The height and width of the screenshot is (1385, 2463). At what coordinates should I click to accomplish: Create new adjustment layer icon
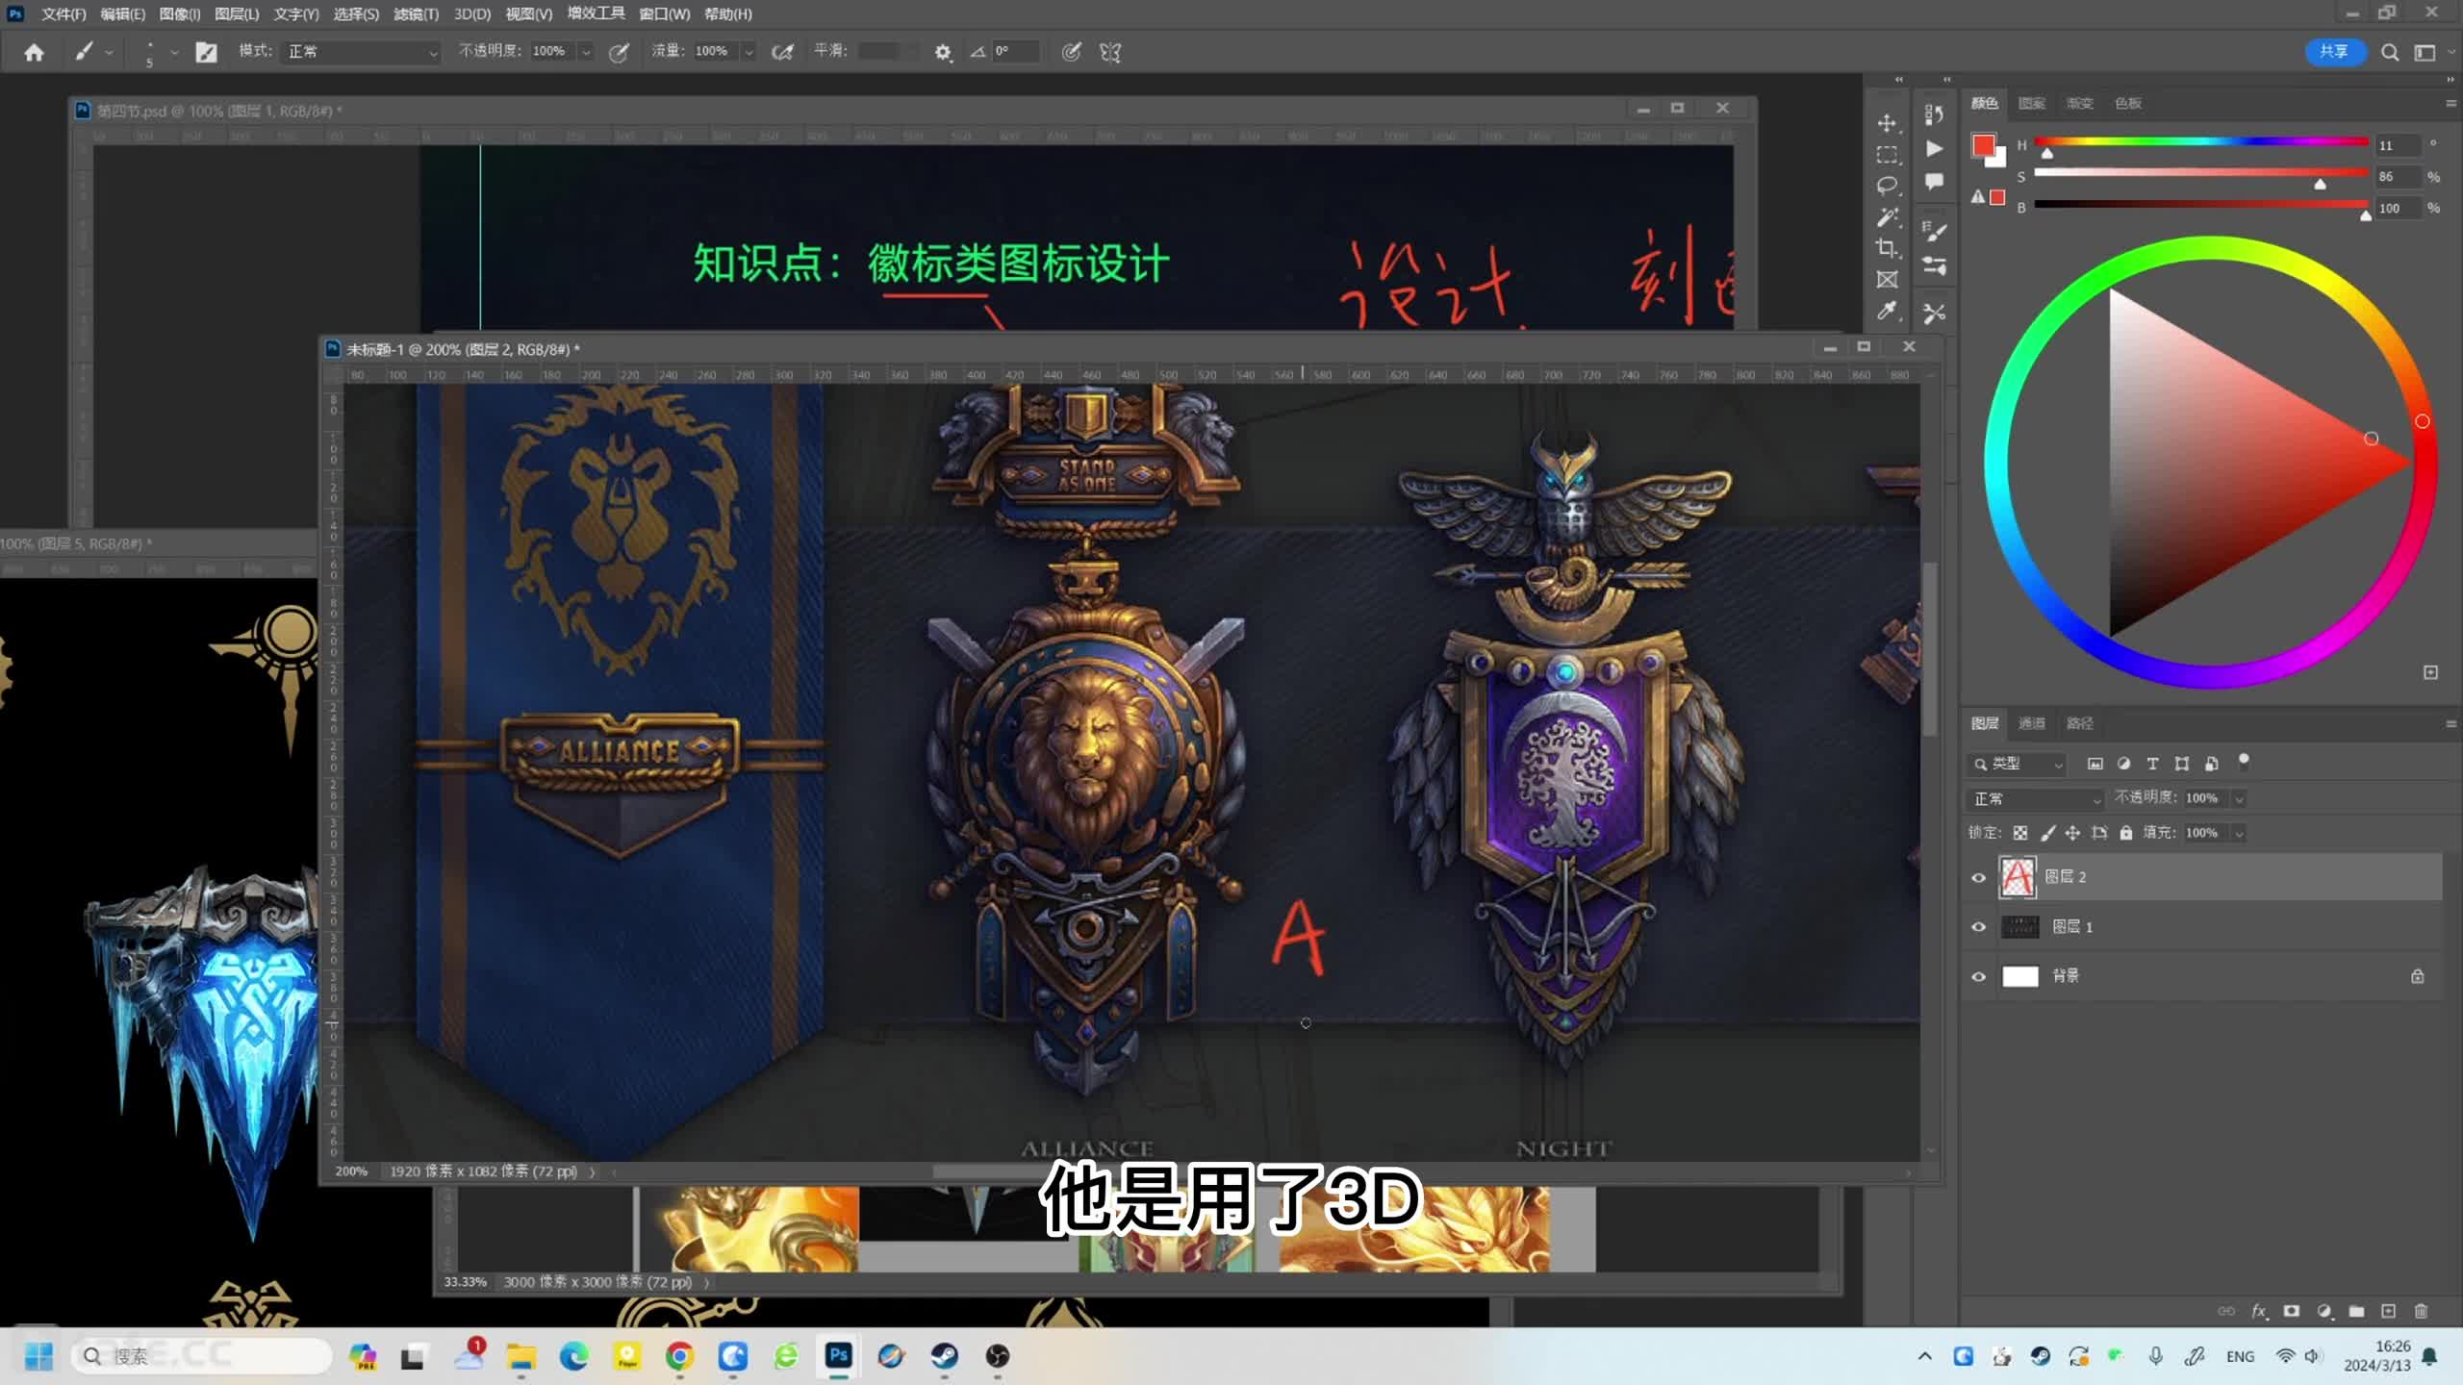pyautogui.click(x=2324, y=1311)
